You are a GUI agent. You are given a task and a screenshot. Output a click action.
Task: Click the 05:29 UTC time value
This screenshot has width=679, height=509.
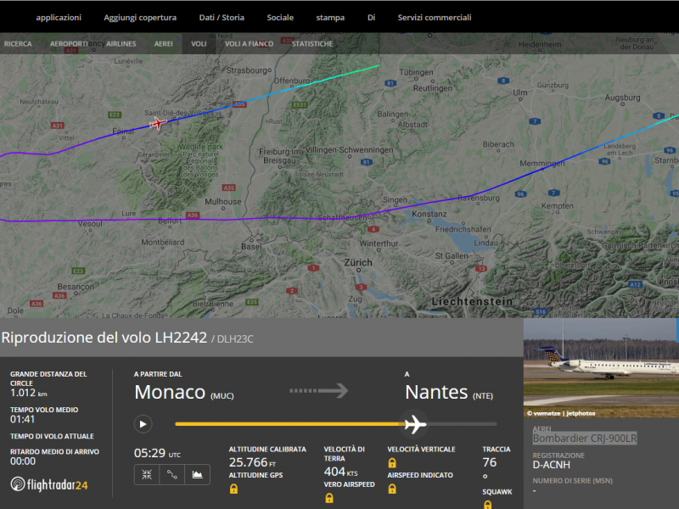(x=157, y=453)
